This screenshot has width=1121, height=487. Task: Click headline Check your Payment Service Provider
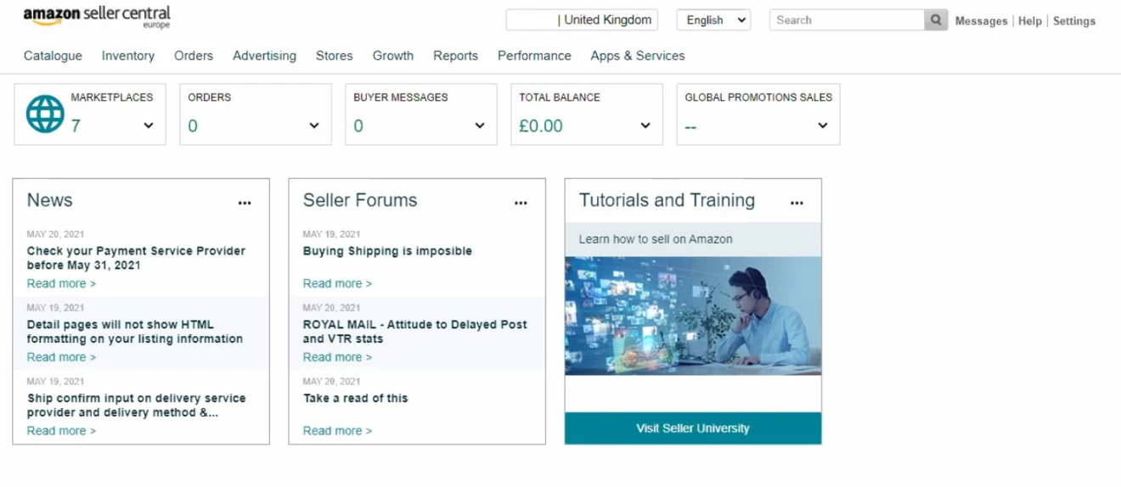coord(136,258)
